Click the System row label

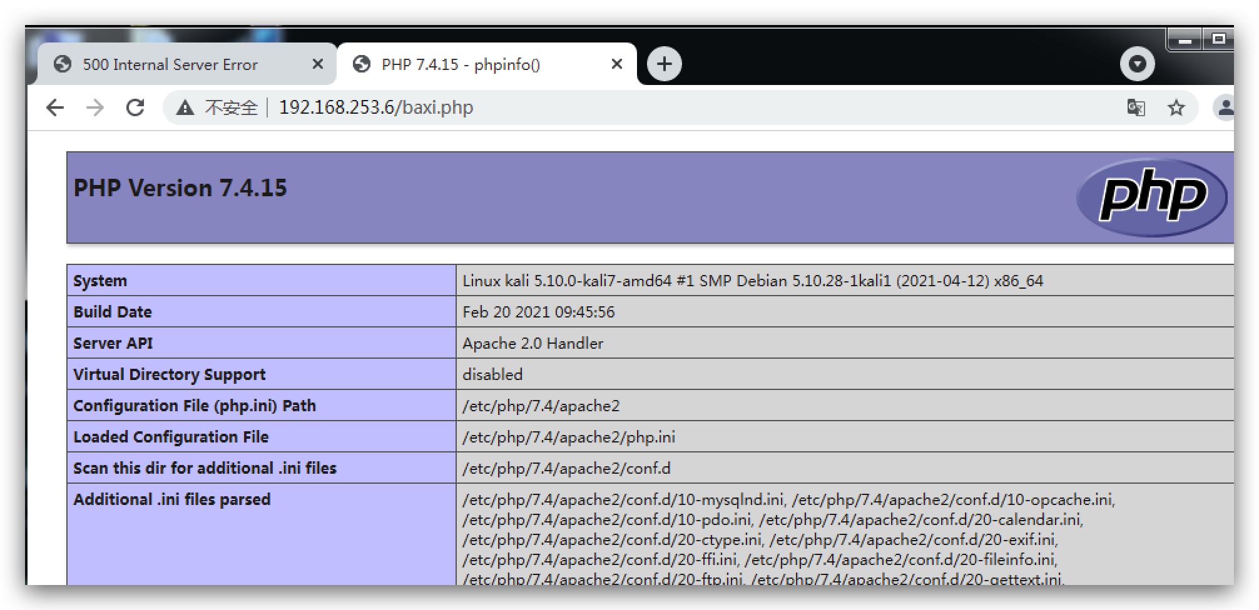click(x=100, y=281)
